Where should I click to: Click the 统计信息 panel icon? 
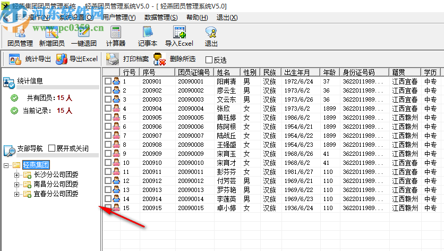click(9, 82)
